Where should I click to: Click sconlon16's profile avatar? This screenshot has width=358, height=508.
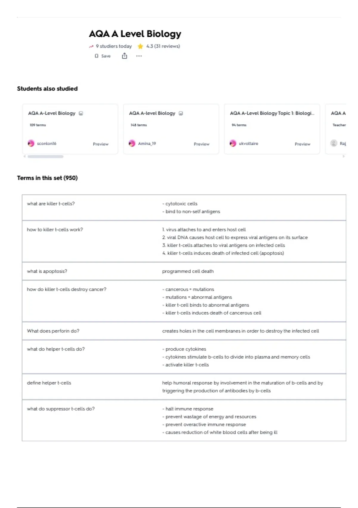point(31,143)
